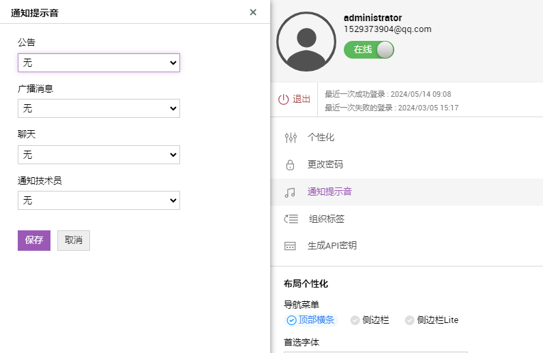
Task: Click the organization tags list icon
Action: tap(291, 219)
